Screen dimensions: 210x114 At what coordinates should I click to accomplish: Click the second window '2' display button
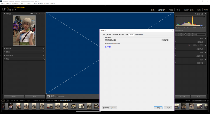(7, 101)
